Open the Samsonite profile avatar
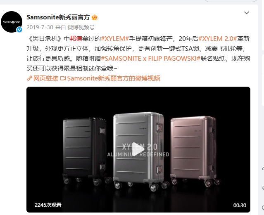 (x=12, y=22)
